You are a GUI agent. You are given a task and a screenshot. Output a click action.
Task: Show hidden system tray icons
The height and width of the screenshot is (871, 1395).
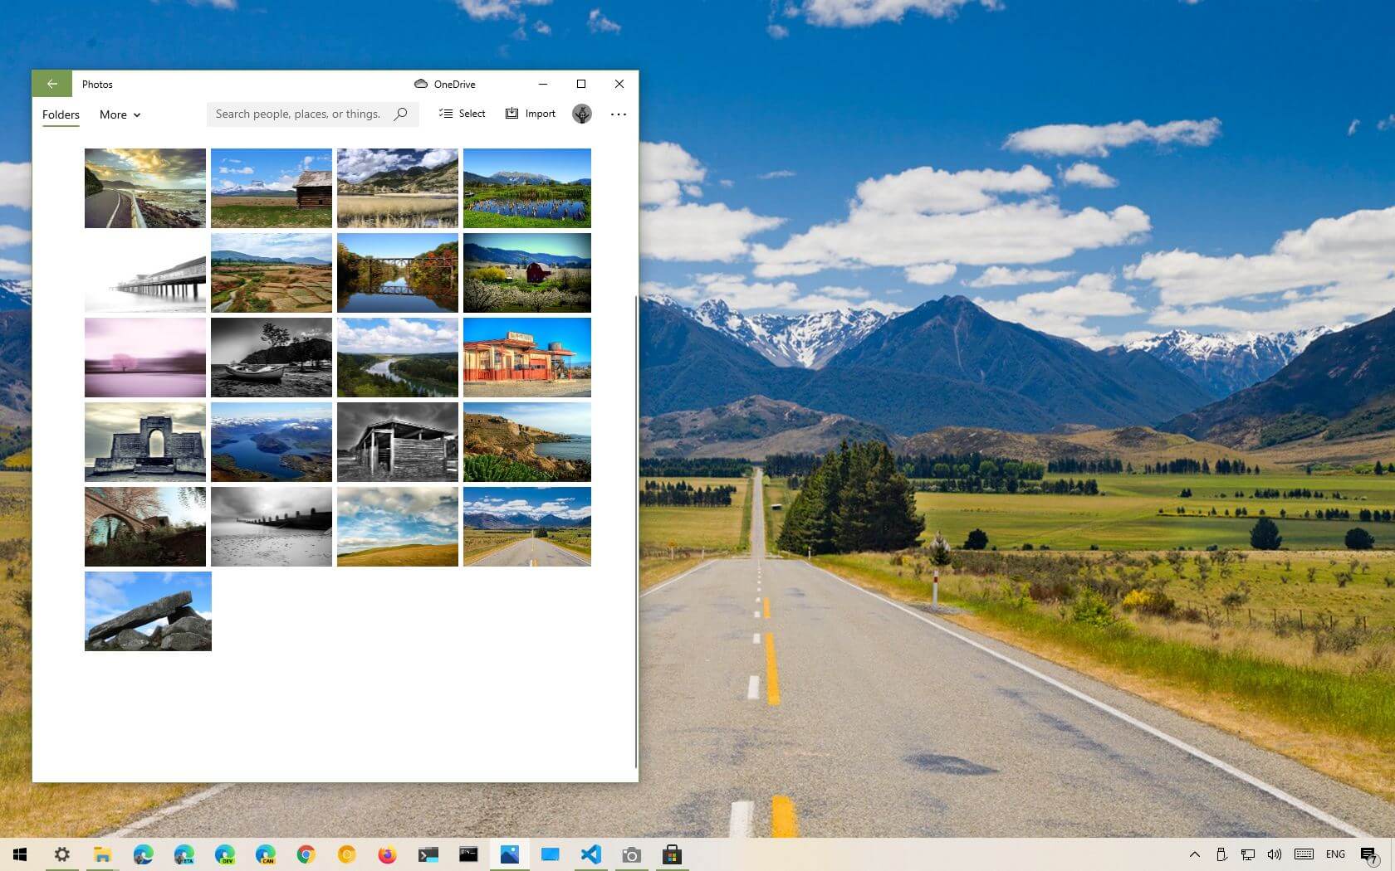coord(1194,854)
